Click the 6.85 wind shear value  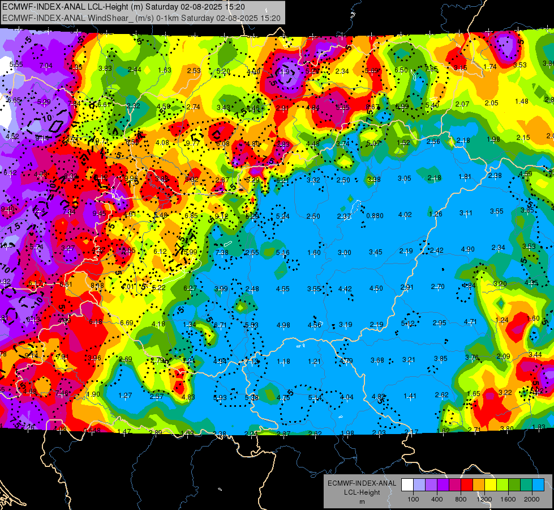pyautogui.click(x=191, y=215)
